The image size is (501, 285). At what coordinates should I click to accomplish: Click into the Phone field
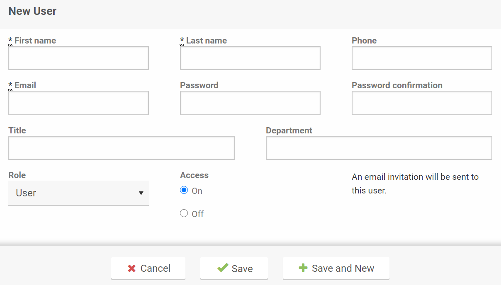point(422,58)
